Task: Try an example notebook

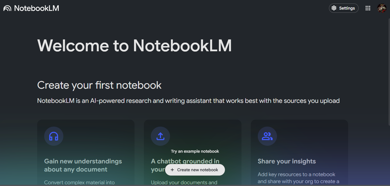Action: 195,151
